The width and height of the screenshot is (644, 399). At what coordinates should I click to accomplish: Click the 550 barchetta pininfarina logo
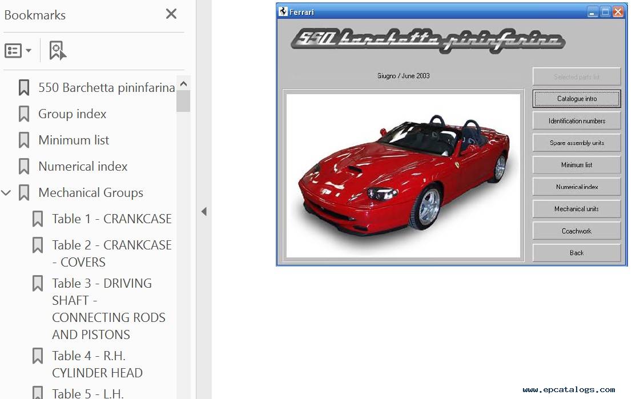click(x=428, y=41)
